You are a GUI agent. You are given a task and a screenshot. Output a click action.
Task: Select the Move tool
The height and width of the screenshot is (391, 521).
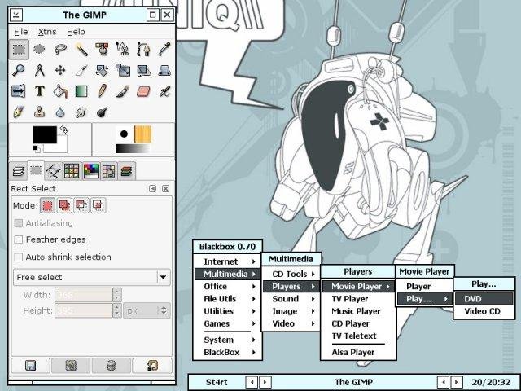[60, 70]
